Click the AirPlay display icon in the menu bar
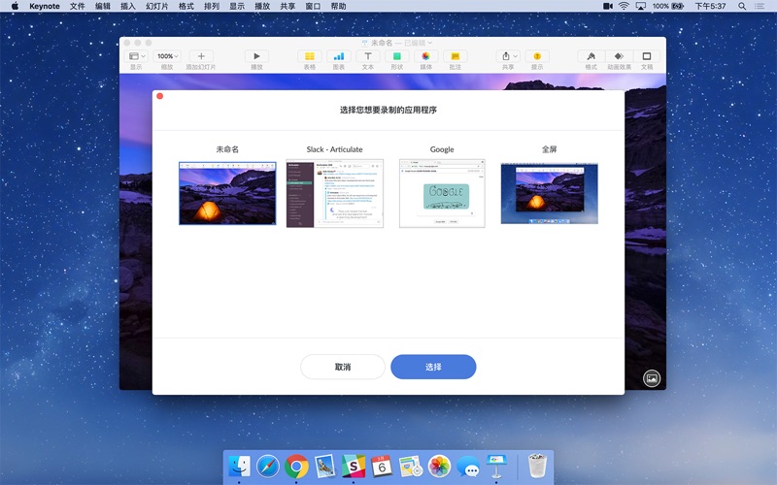The height and width of the screenshot is (485, 777). pos(641,6)
